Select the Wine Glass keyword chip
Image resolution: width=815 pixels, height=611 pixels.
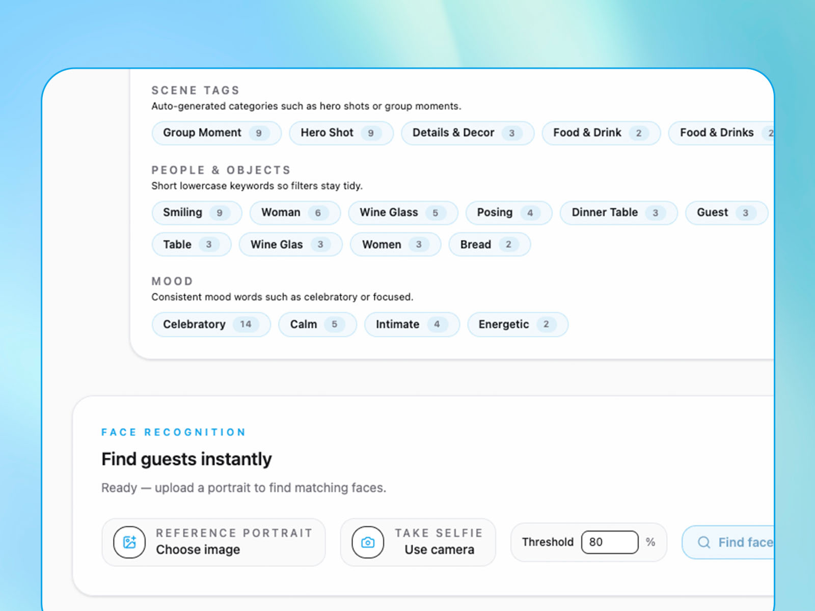403,212
